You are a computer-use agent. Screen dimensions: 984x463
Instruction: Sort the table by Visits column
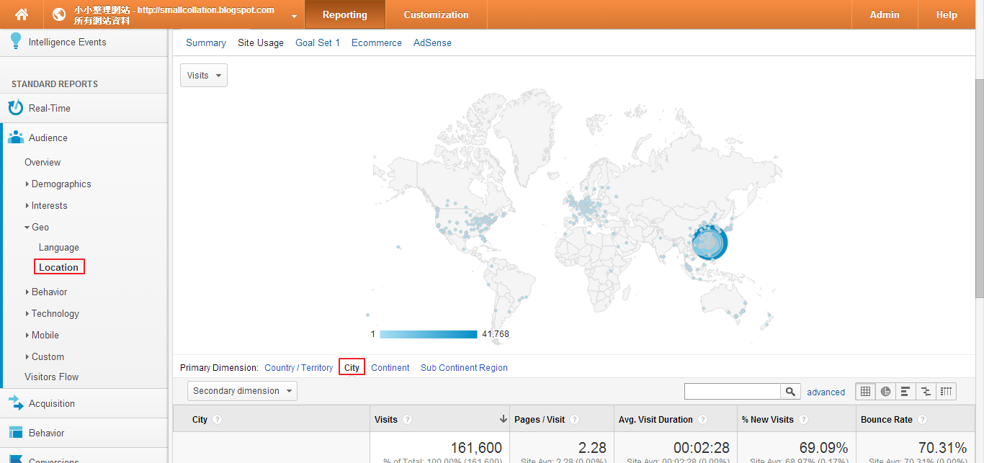pyautogui.click(x=386, y=418)
